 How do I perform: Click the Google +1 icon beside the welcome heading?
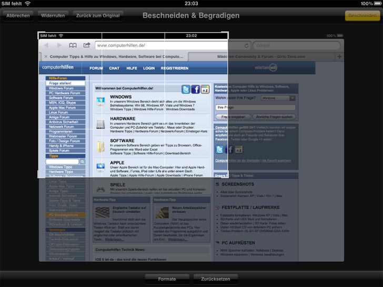(x=205, y=89)
